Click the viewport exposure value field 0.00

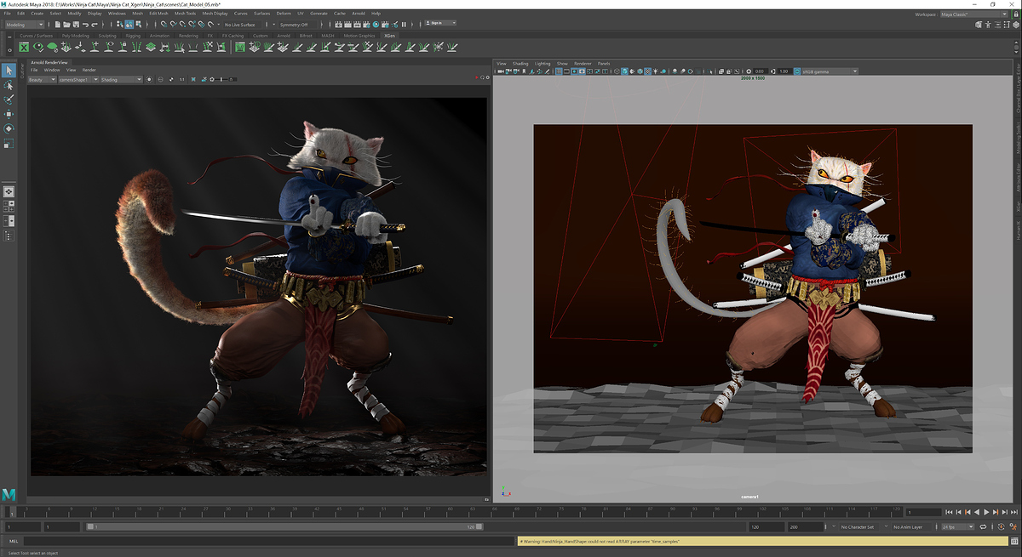[759, 71]
